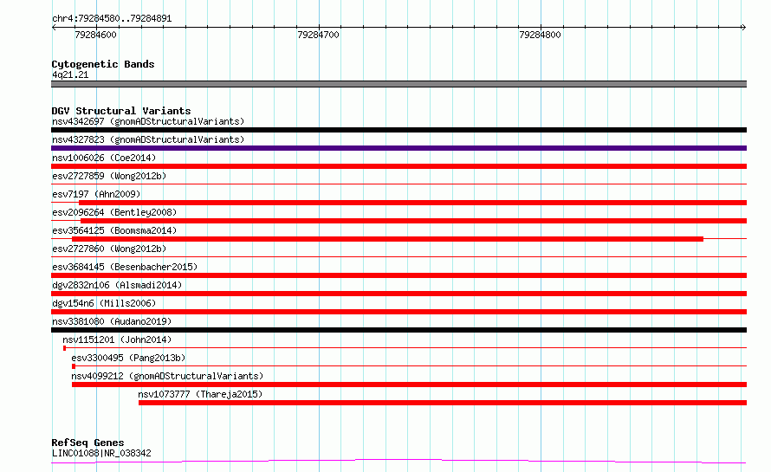Select the black nsv4342697 variant bar
This screenshot has height=472, width=771.
(398, 130)
